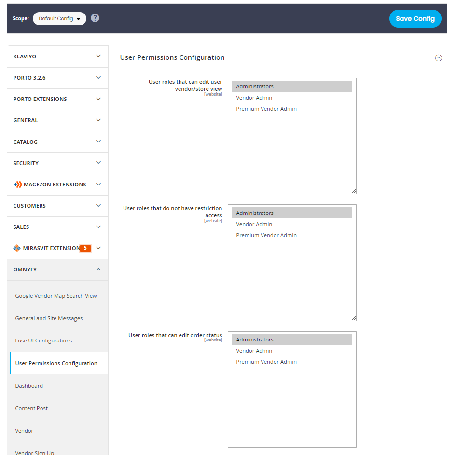Click the 'User roles that can edit order status' label
The height and width of the screenshot is (455, 456).
pos(175,335)
